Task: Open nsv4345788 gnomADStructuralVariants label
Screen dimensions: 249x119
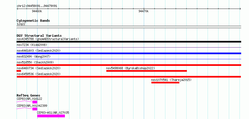Action: click(x=48, y=39)
